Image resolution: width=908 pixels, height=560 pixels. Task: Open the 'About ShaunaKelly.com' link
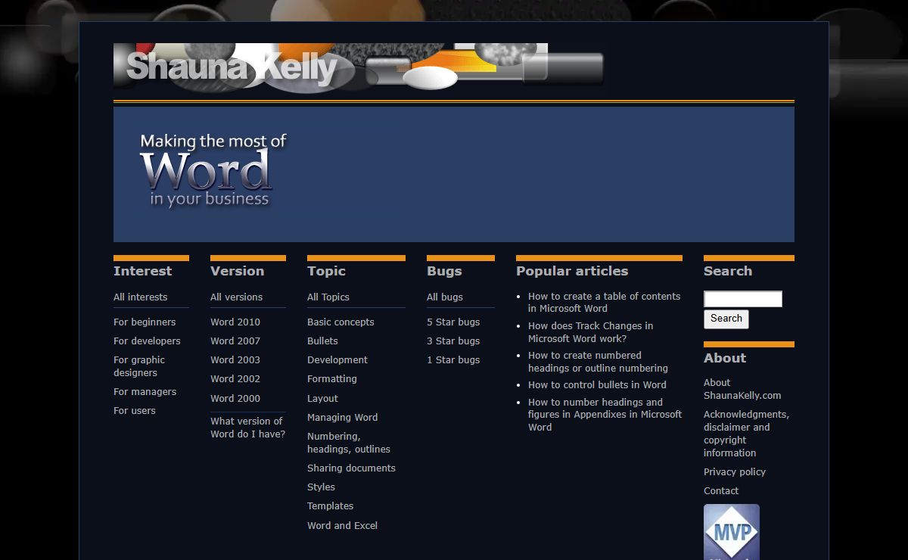742,389
